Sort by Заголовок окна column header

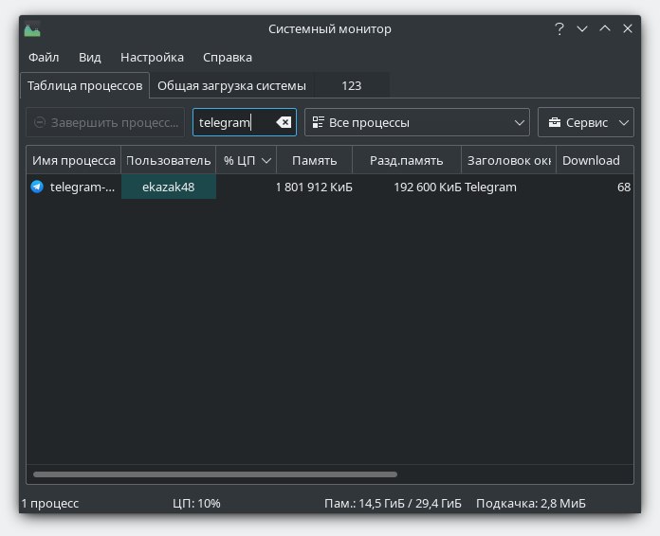coord(509,160)
